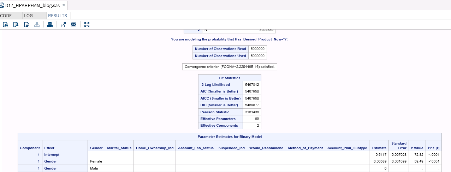Download results as Word RTF file
Image resolution: width=451 pixels, height=172 pixels.
pos(26,25)
